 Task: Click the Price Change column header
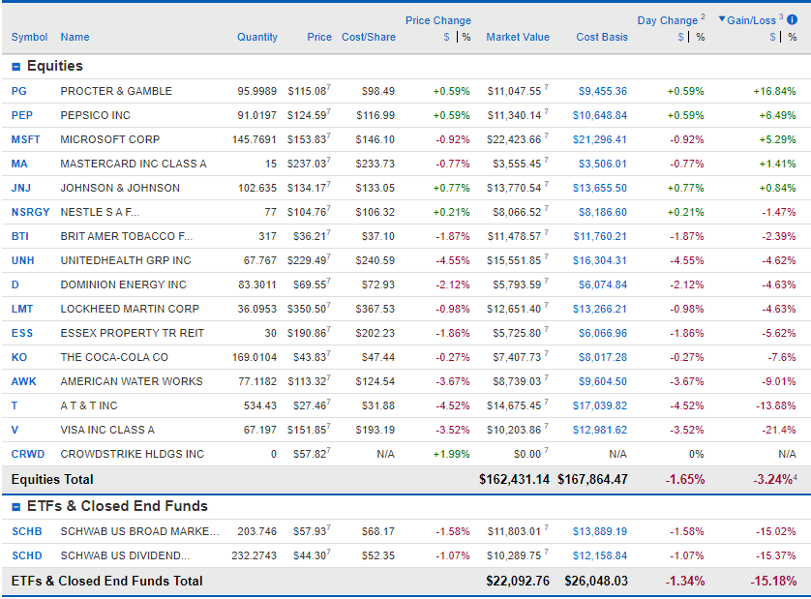pyautogui.click(x=438, y=20)
